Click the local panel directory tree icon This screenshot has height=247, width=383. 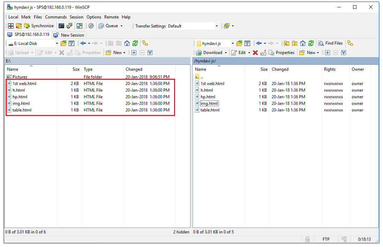145,44
